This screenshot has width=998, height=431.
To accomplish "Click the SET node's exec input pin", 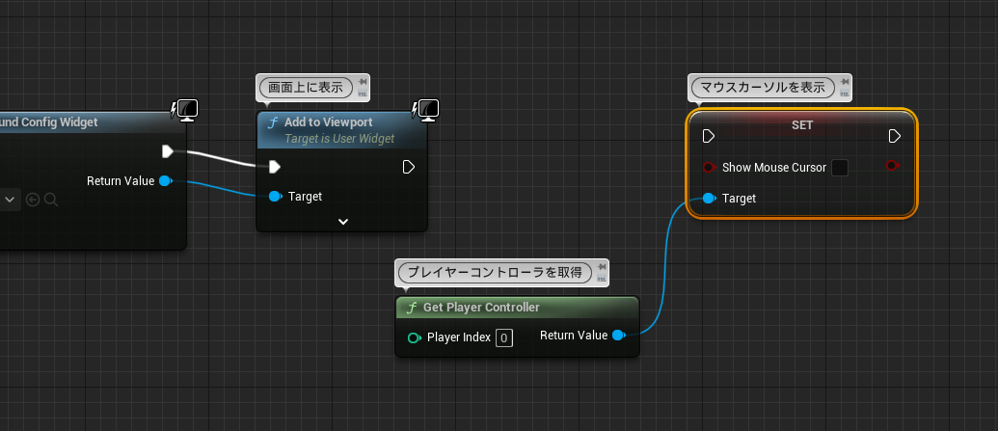I will 709,136.
